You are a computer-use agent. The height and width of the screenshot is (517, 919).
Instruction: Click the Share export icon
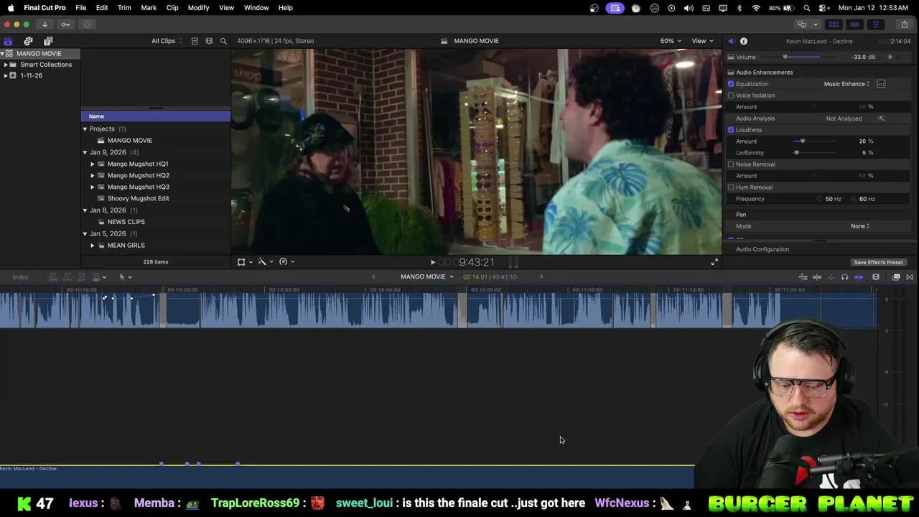pyautogui.click(x=904, y=24)
